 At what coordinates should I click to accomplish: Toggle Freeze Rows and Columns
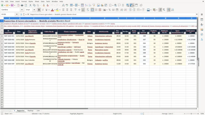click(131, 5)
